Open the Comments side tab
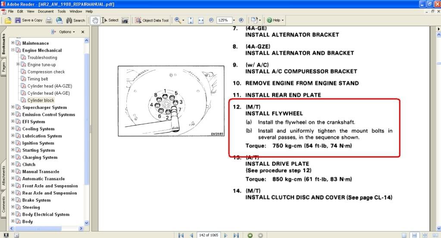 click(x=3, y=204)
